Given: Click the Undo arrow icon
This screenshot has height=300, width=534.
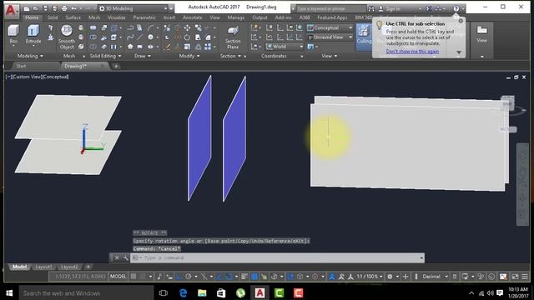Looking at the screenshot, I should coord(73,8).
